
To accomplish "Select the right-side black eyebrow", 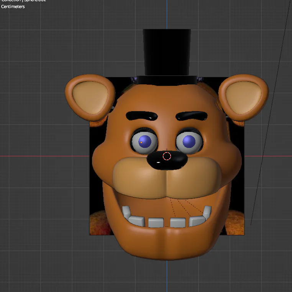I will [192, 116].
